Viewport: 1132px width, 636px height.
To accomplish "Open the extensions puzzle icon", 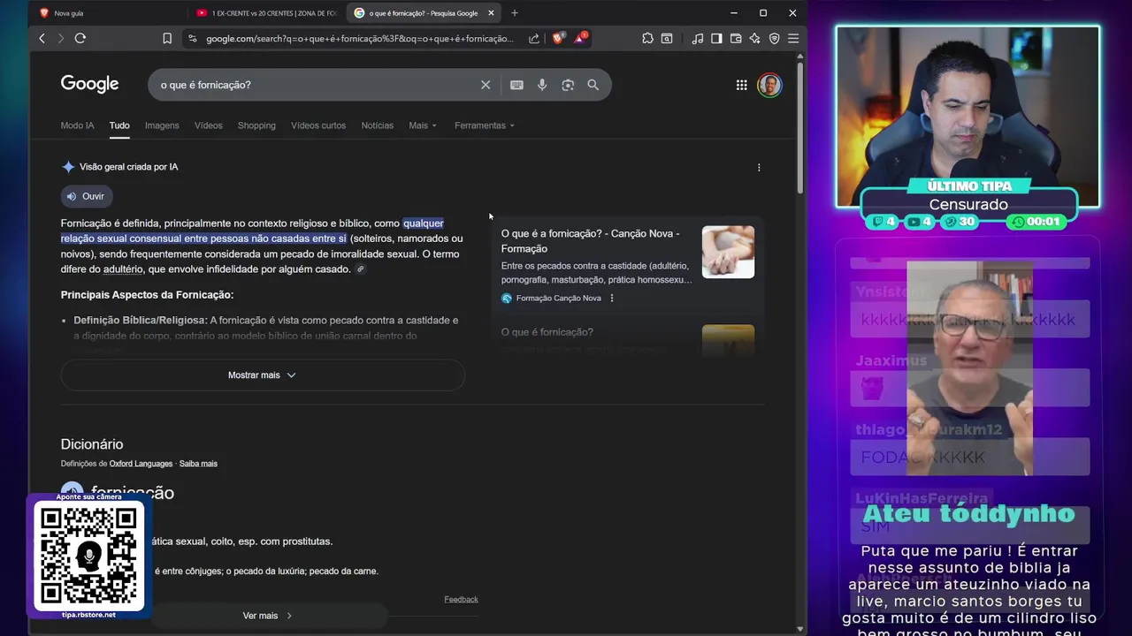I will pyautogui.click(x=648, y=38).
